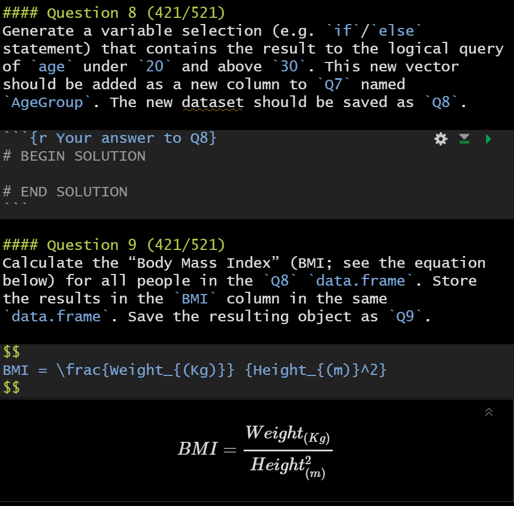The height and width of the screenshot is (506, 514).
Task: Run all chunks above the Q8 answer chunk
Action: (x=465, y=139)
